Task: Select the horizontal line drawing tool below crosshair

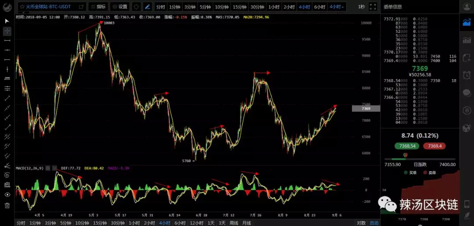Action: click(x=7, y=40)
